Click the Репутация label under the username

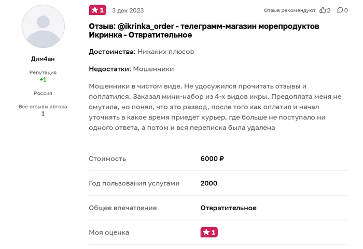43,72
